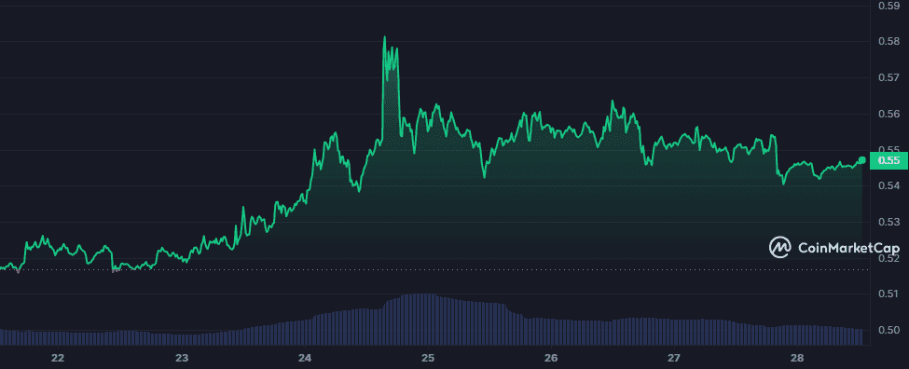
Task: Click the date label 24 on the time axis
Action: click(305, 357)
